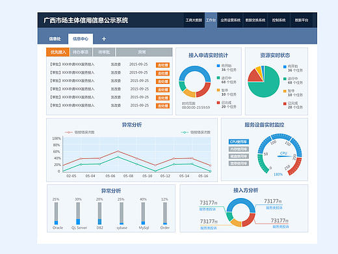The height and width of the screenshot is (254, 338).
Task: Open the 业务运营系统 navigation item
Action: click(230, 20)
